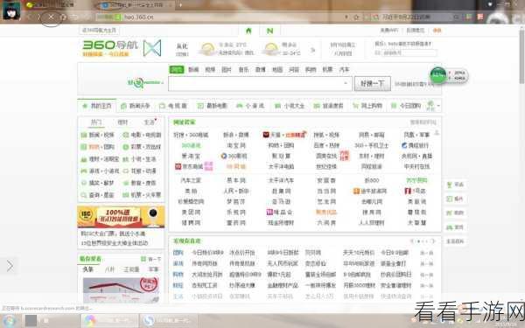Switch the left panel to 理财
Viewport: 525px width, 328px height.
[x=122, y=122]
